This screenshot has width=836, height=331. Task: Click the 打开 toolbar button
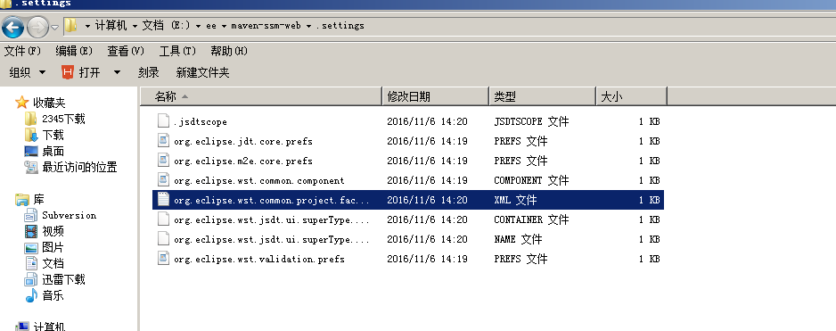(x=89, y=72)
